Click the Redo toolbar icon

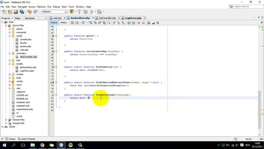pyautogui.click(x=35, y=12)
